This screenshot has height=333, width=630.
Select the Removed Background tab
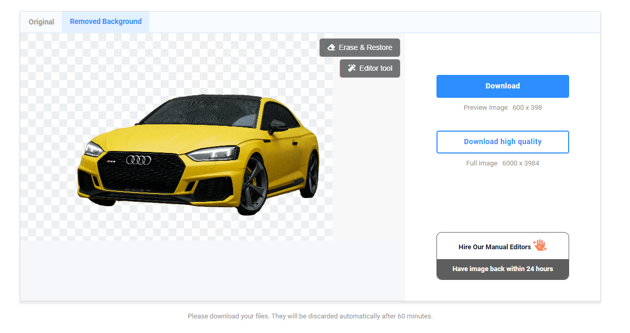tap(106, 21)
